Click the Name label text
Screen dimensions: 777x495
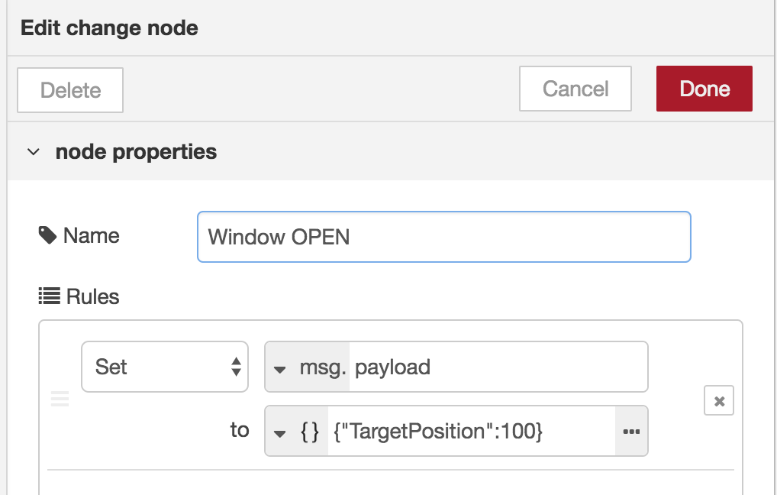(x=91, y=235)
